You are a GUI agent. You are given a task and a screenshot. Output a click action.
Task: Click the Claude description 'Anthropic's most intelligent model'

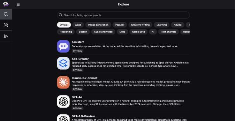[x=131, y=83]
